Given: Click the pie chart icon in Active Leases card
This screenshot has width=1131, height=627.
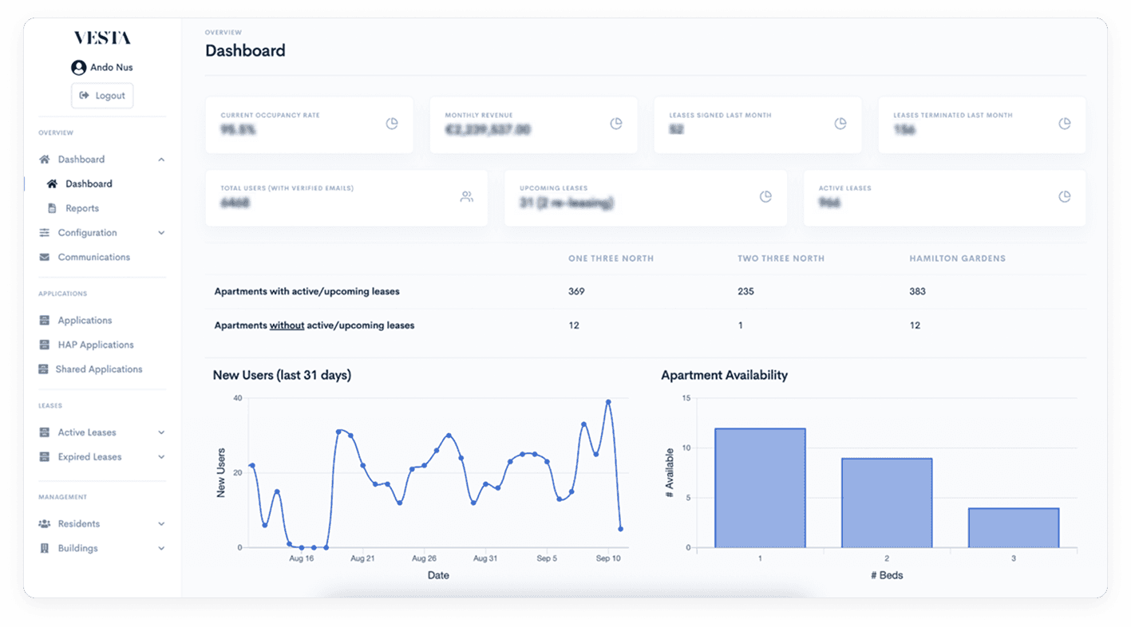Looking at the screenshot, I should 1064,197.
